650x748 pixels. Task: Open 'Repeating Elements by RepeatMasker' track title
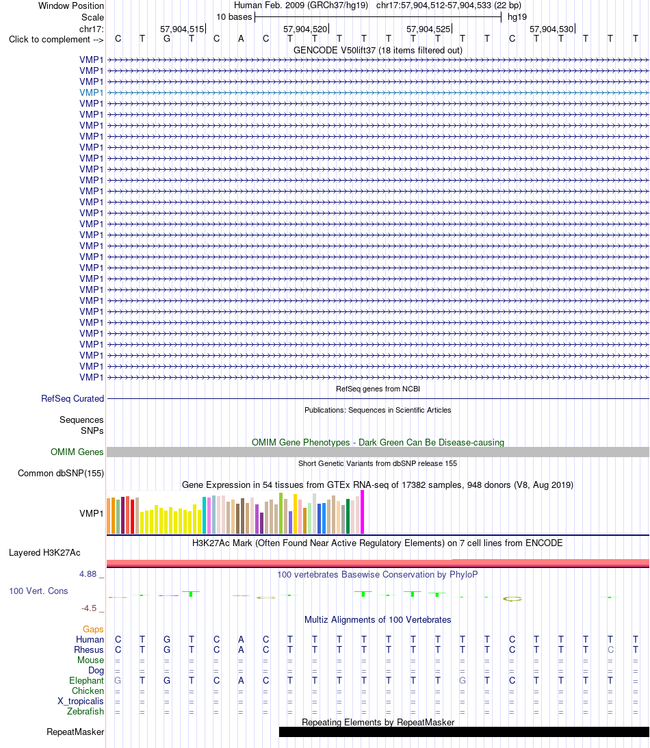(x=378, y=722)
